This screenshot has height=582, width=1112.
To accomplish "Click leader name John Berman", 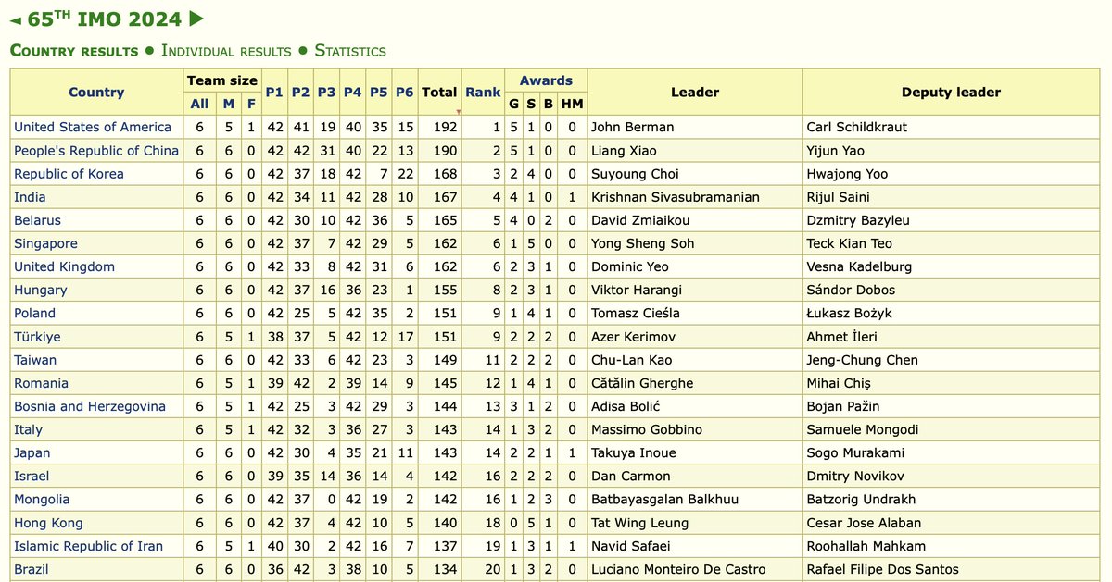I will click(x=633, y=127).
